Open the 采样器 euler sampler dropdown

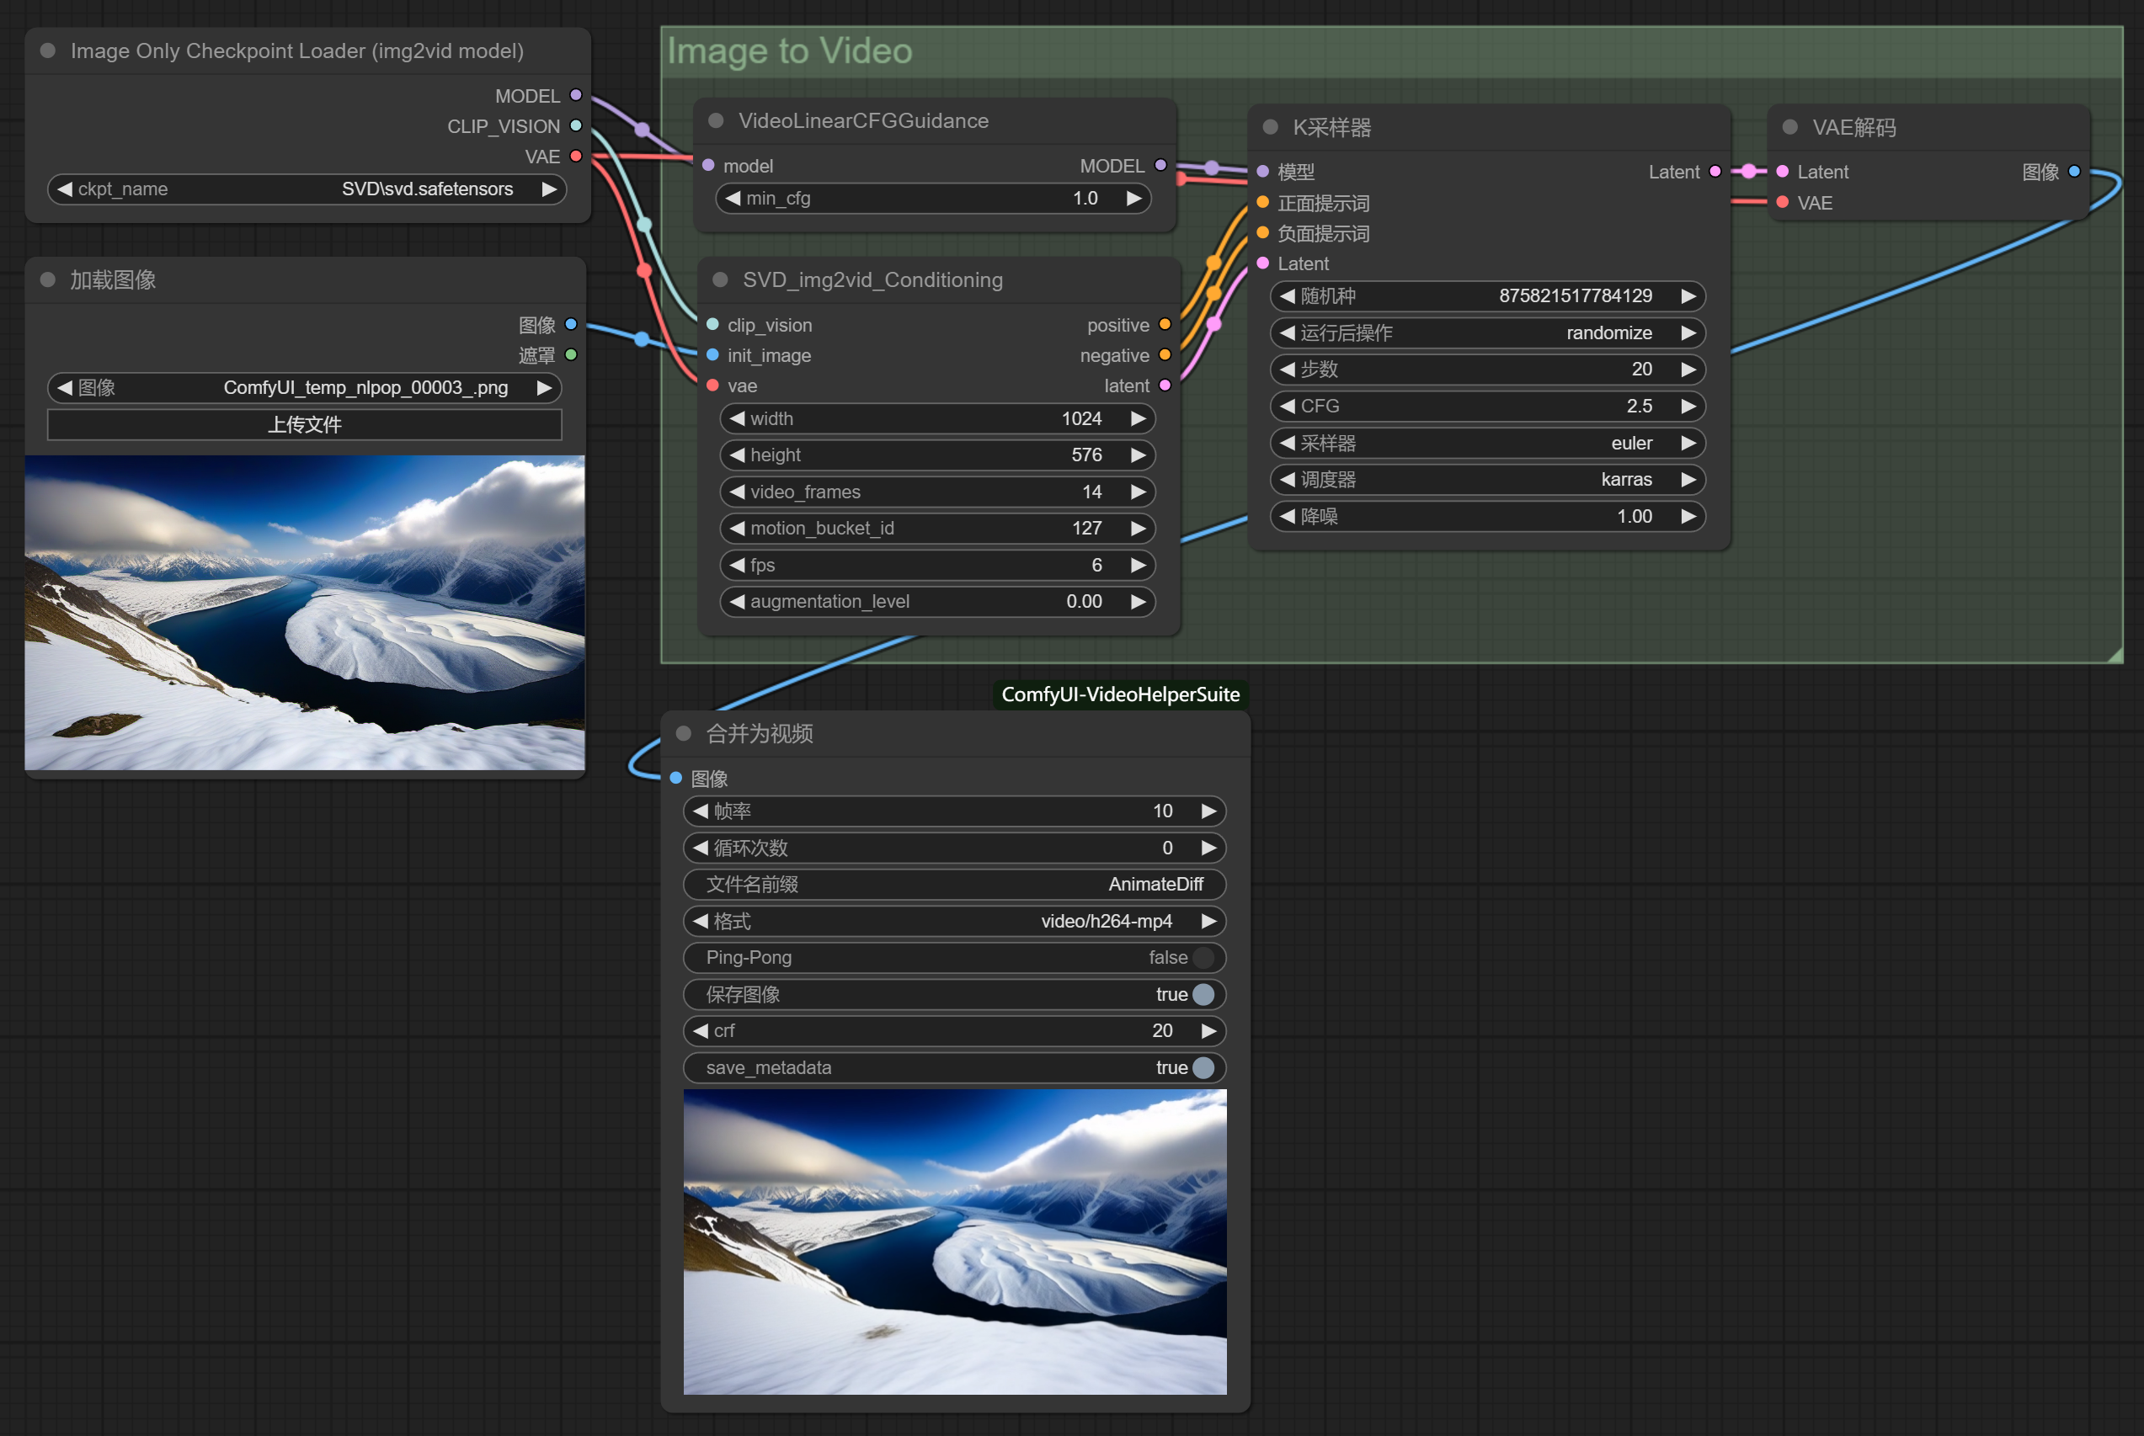[x=1486, y=444]
